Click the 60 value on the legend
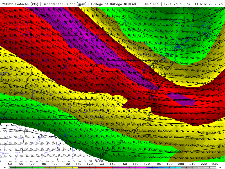 click(21, 164)
